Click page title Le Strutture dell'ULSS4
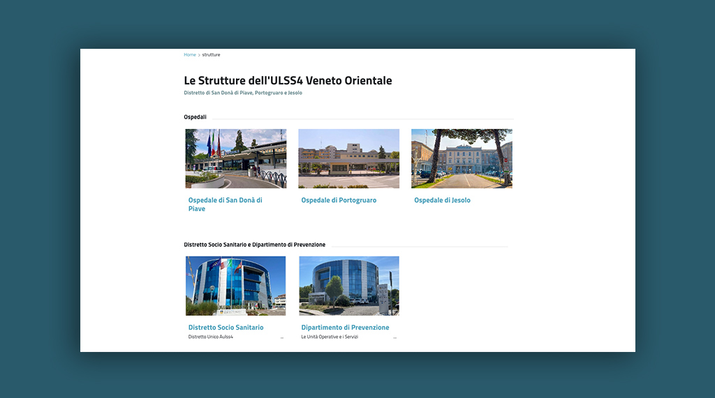 pyautogui.click(x=288, y=81)
